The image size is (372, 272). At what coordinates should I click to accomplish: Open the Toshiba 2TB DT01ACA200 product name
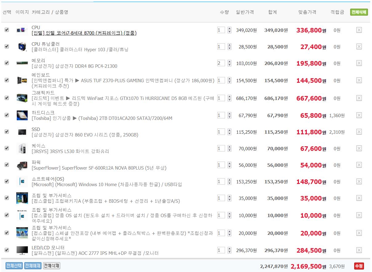[x=102, y=118]
